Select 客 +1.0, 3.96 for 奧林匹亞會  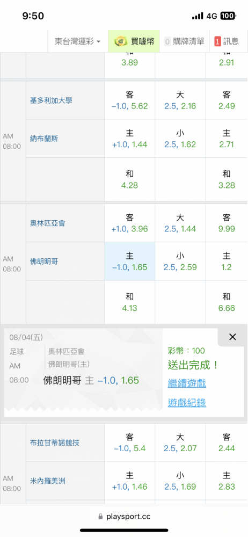129,223
